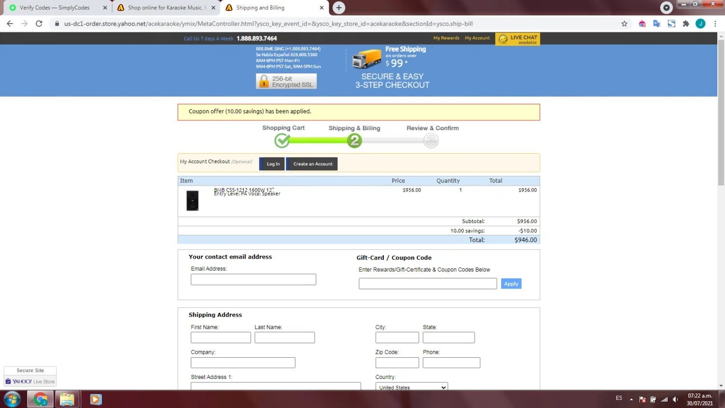Image resolution: width=725 pixels, height=408 pixels.
Task: Open media player taskbar icon
Action: coord(96,399)
